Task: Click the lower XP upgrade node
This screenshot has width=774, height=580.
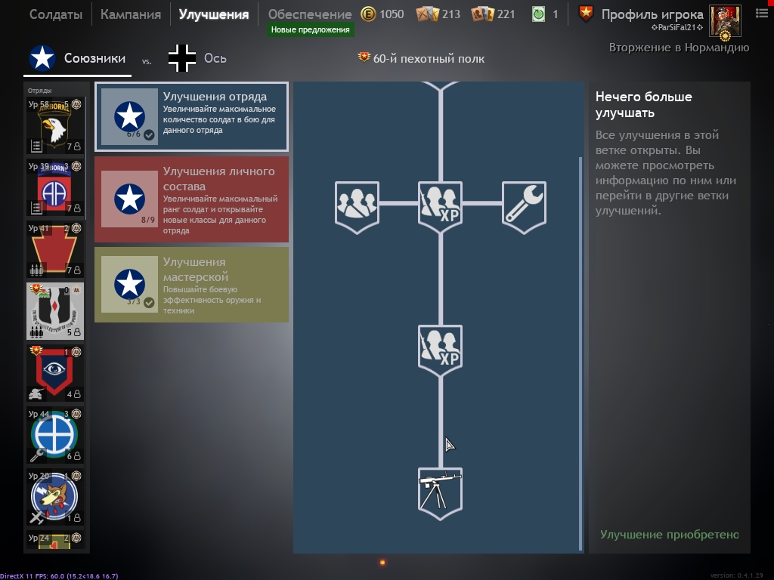Action: 440,347
